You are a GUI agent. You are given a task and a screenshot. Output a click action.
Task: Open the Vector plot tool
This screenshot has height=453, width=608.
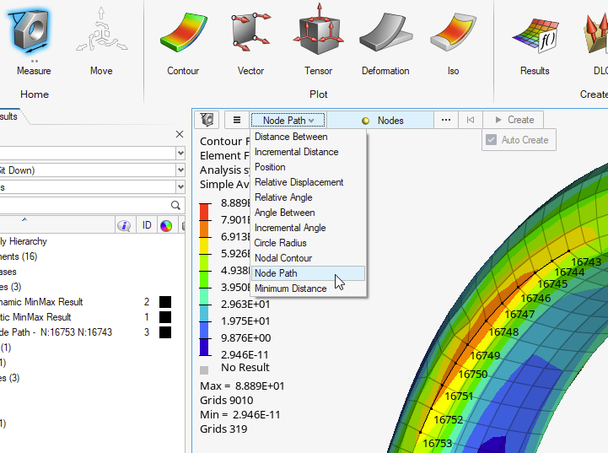[250, 33]
